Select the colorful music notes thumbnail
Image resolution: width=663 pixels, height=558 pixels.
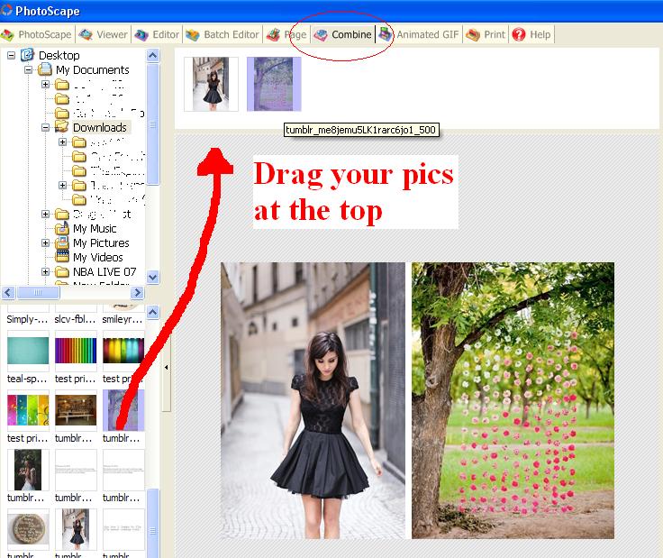tap(28, 410)
